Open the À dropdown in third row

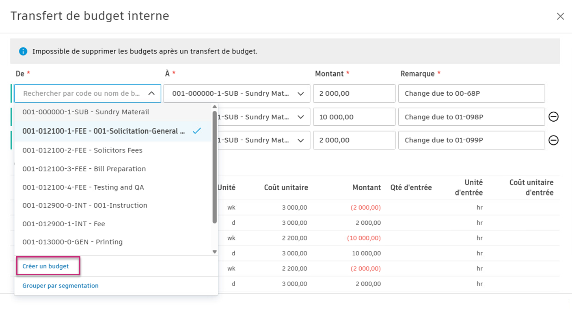tap(300, 140)
